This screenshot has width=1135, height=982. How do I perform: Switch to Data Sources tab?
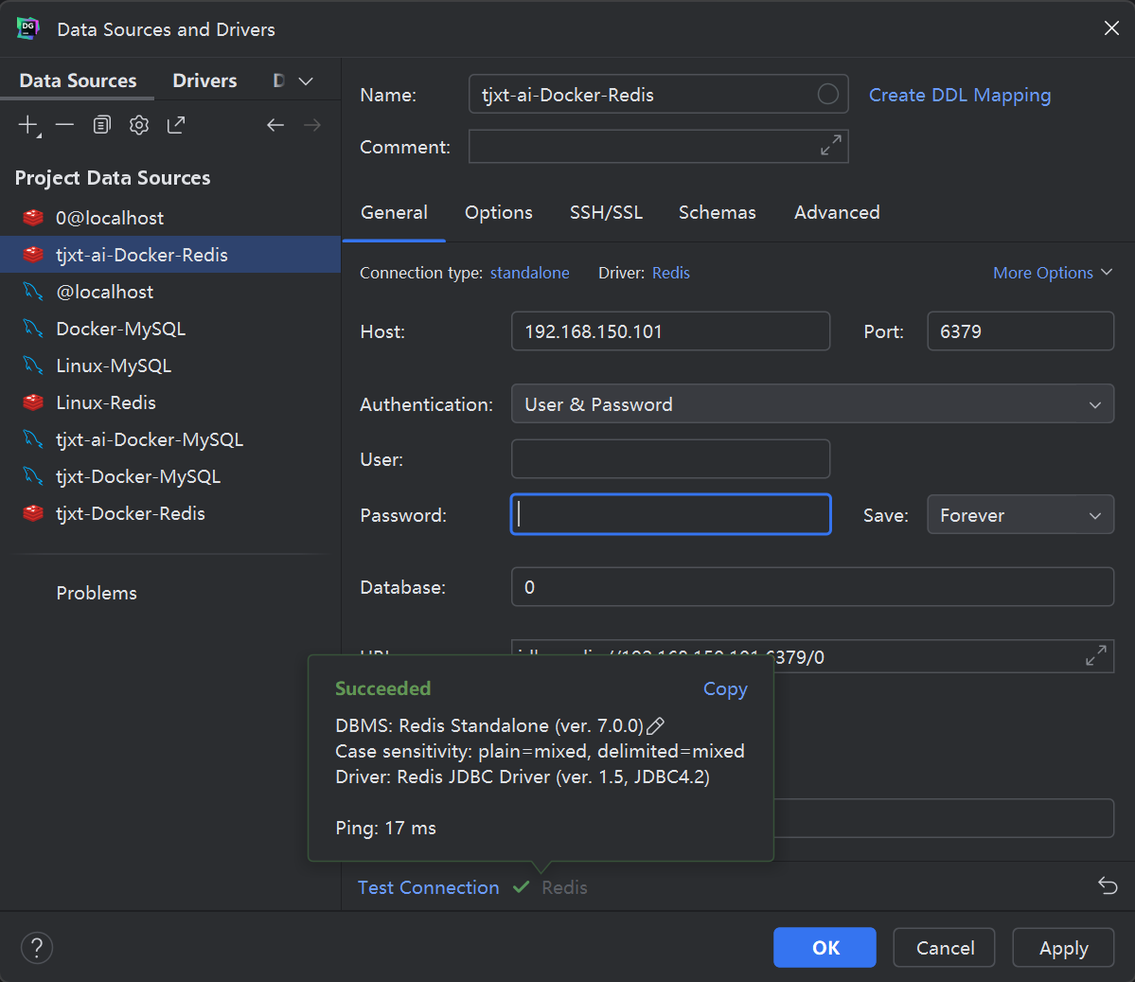tap(78, 80)
